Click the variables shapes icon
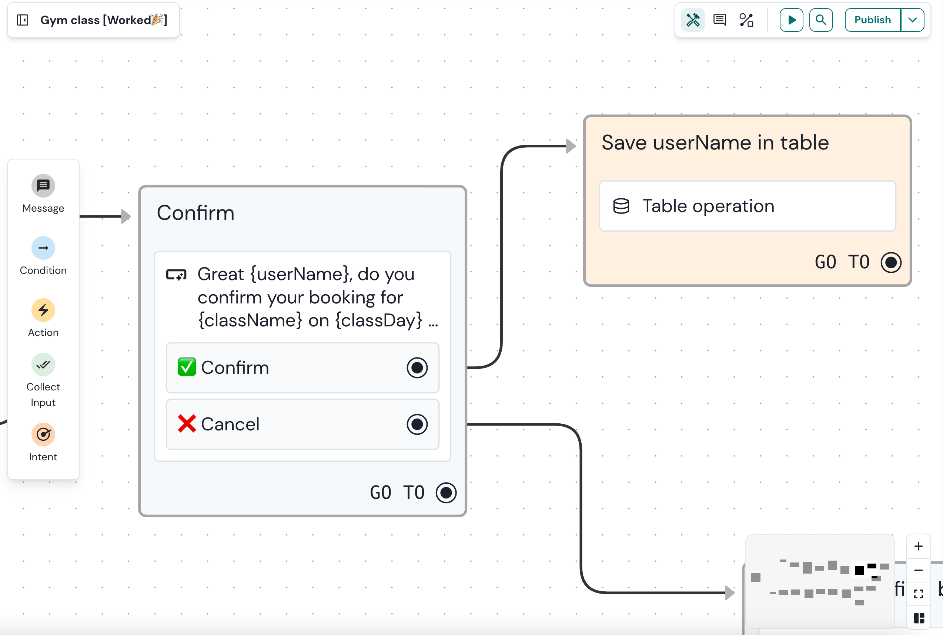Viewport: 943px width, 635px height. tap(746, 20)
